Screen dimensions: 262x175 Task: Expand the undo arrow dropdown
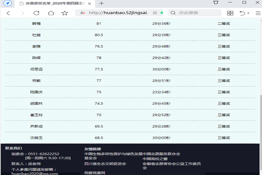pyautogui.click(x=248, y=13)
